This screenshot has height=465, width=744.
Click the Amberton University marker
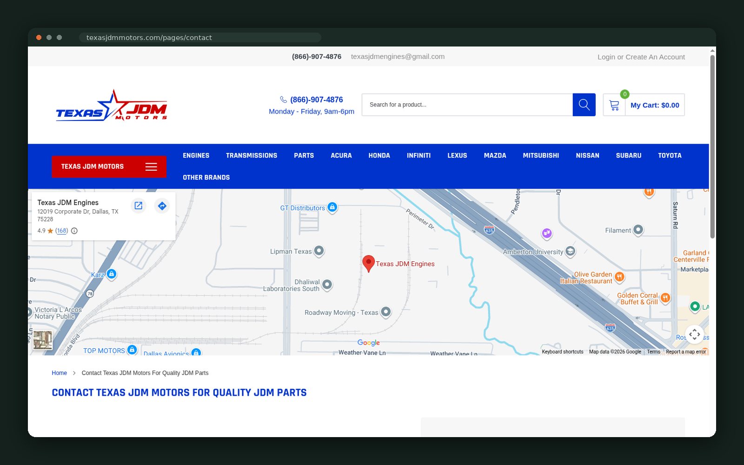click(570, 252)
